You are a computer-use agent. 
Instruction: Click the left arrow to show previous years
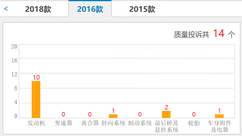coord(6,9)
